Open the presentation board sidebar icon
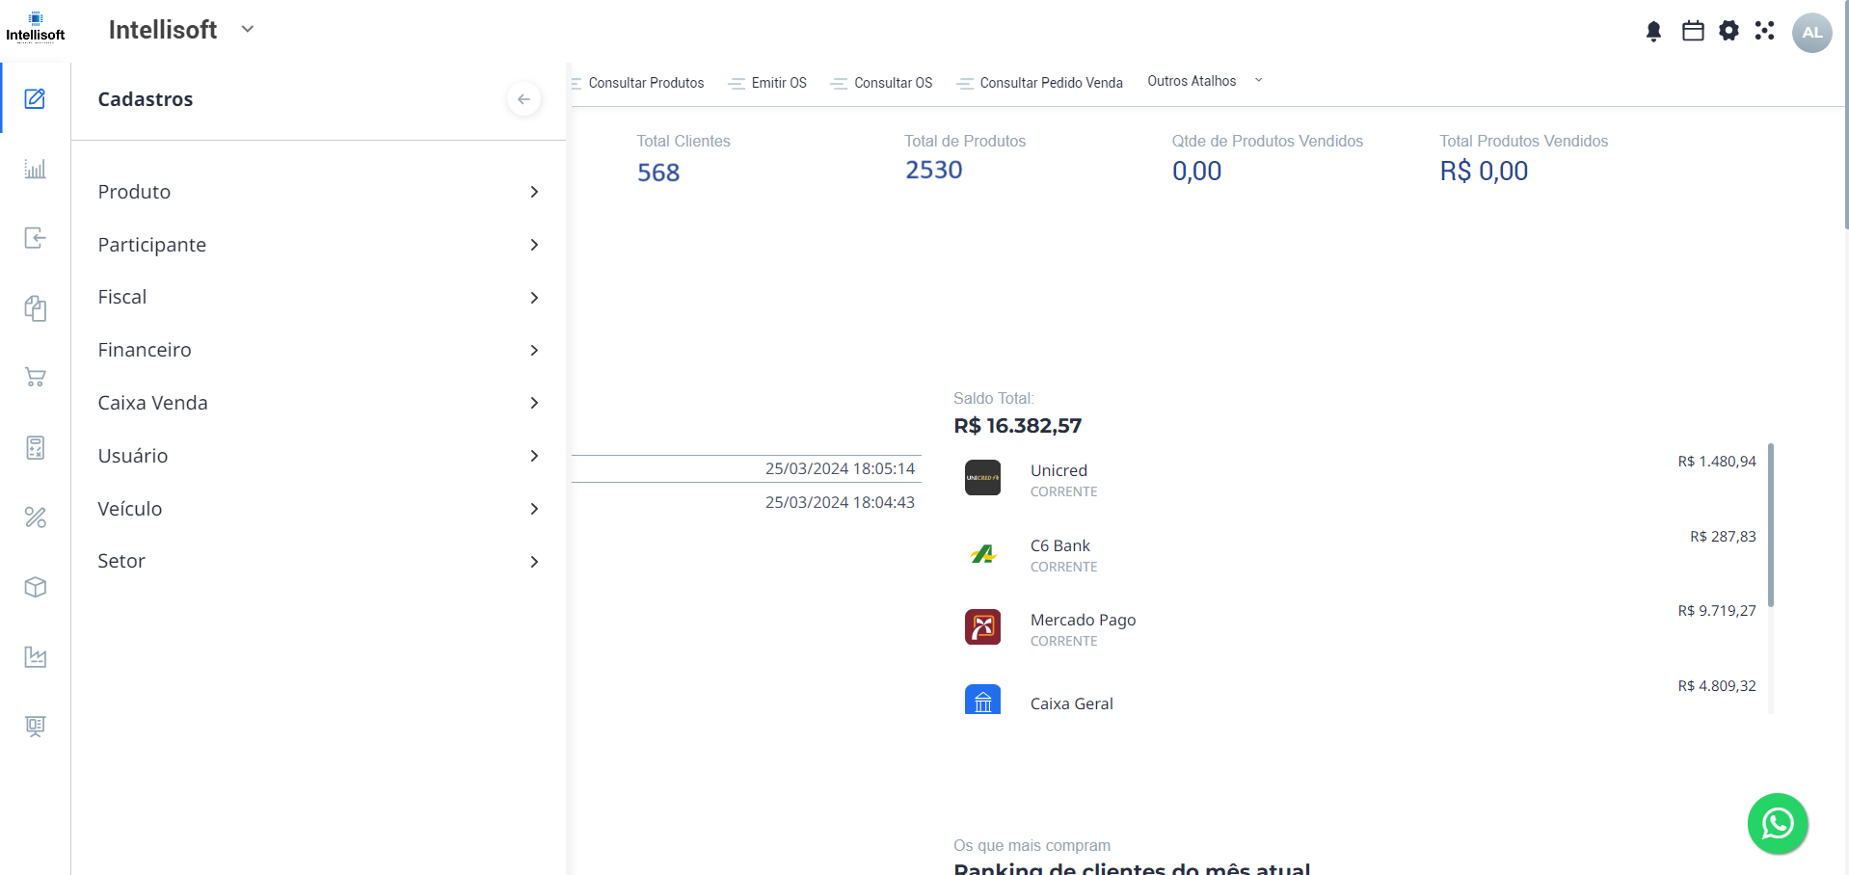 pos(35,727)
